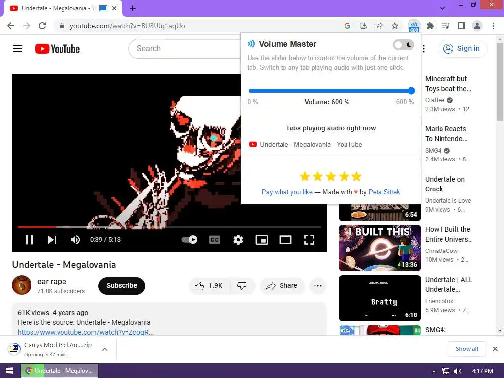Share the video

coord(282,285)
